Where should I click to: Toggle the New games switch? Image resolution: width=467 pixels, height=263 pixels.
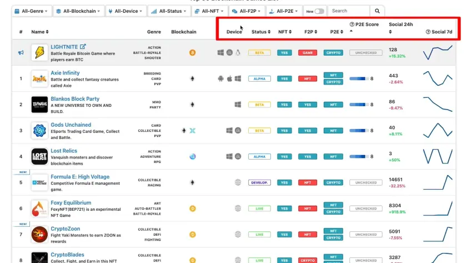(319, 11)
